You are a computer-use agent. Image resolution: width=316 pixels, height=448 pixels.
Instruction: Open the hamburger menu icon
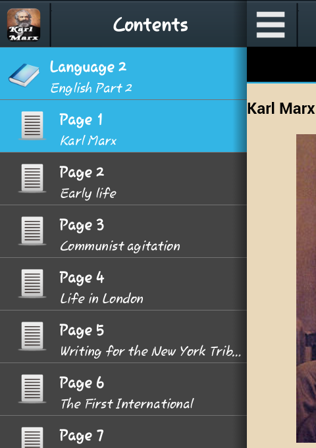pos(271,24)
